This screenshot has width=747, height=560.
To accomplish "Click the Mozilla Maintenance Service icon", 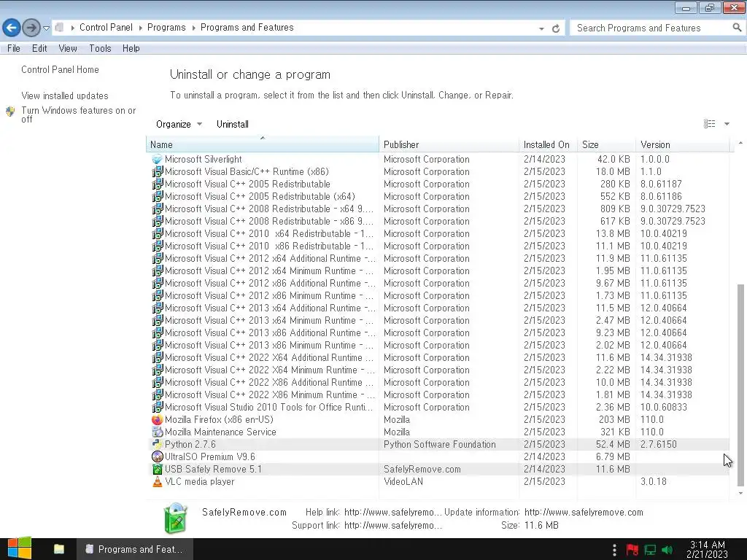I will pos(158,432).
